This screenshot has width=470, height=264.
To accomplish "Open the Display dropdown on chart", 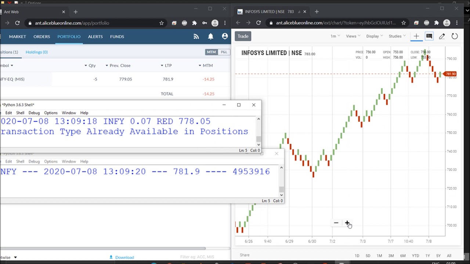I will (375, 36).
